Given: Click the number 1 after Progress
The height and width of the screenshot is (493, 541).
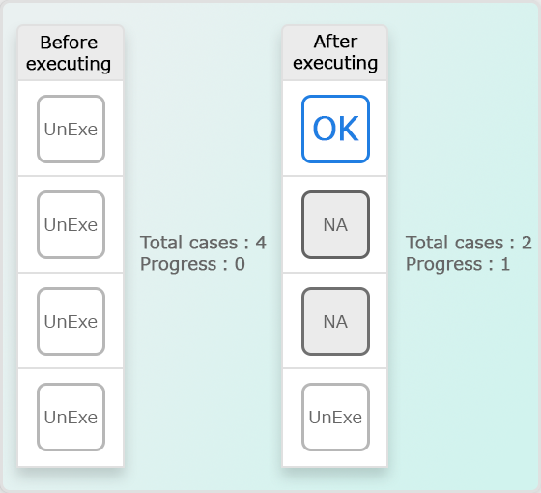Looking at the screenshot, I should pyautogui.click(x=505, y=264).
